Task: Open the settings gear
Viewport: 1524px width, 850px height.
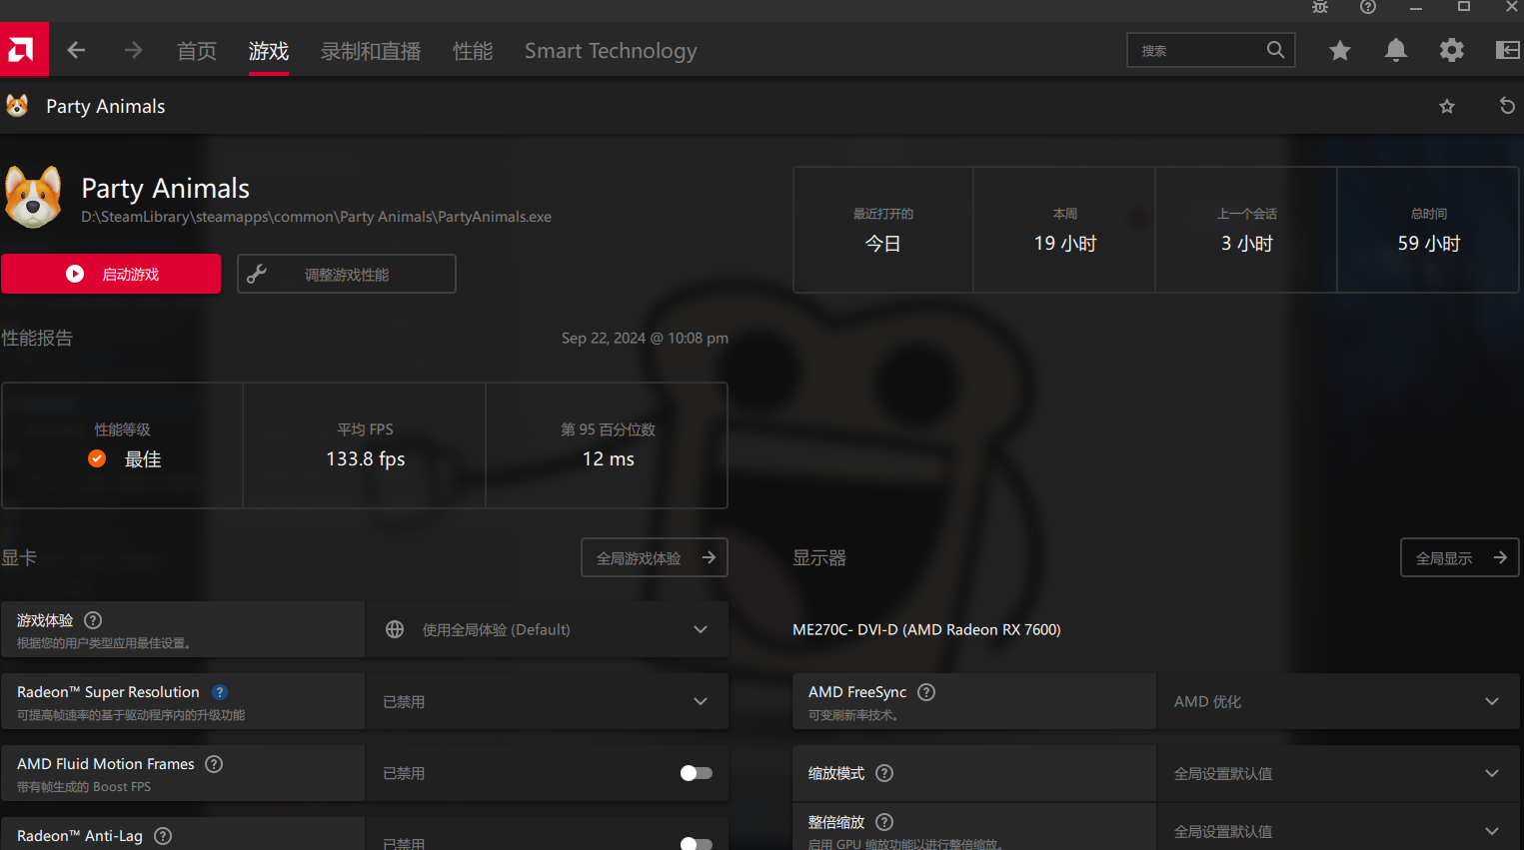Action: coord(1452,50)
